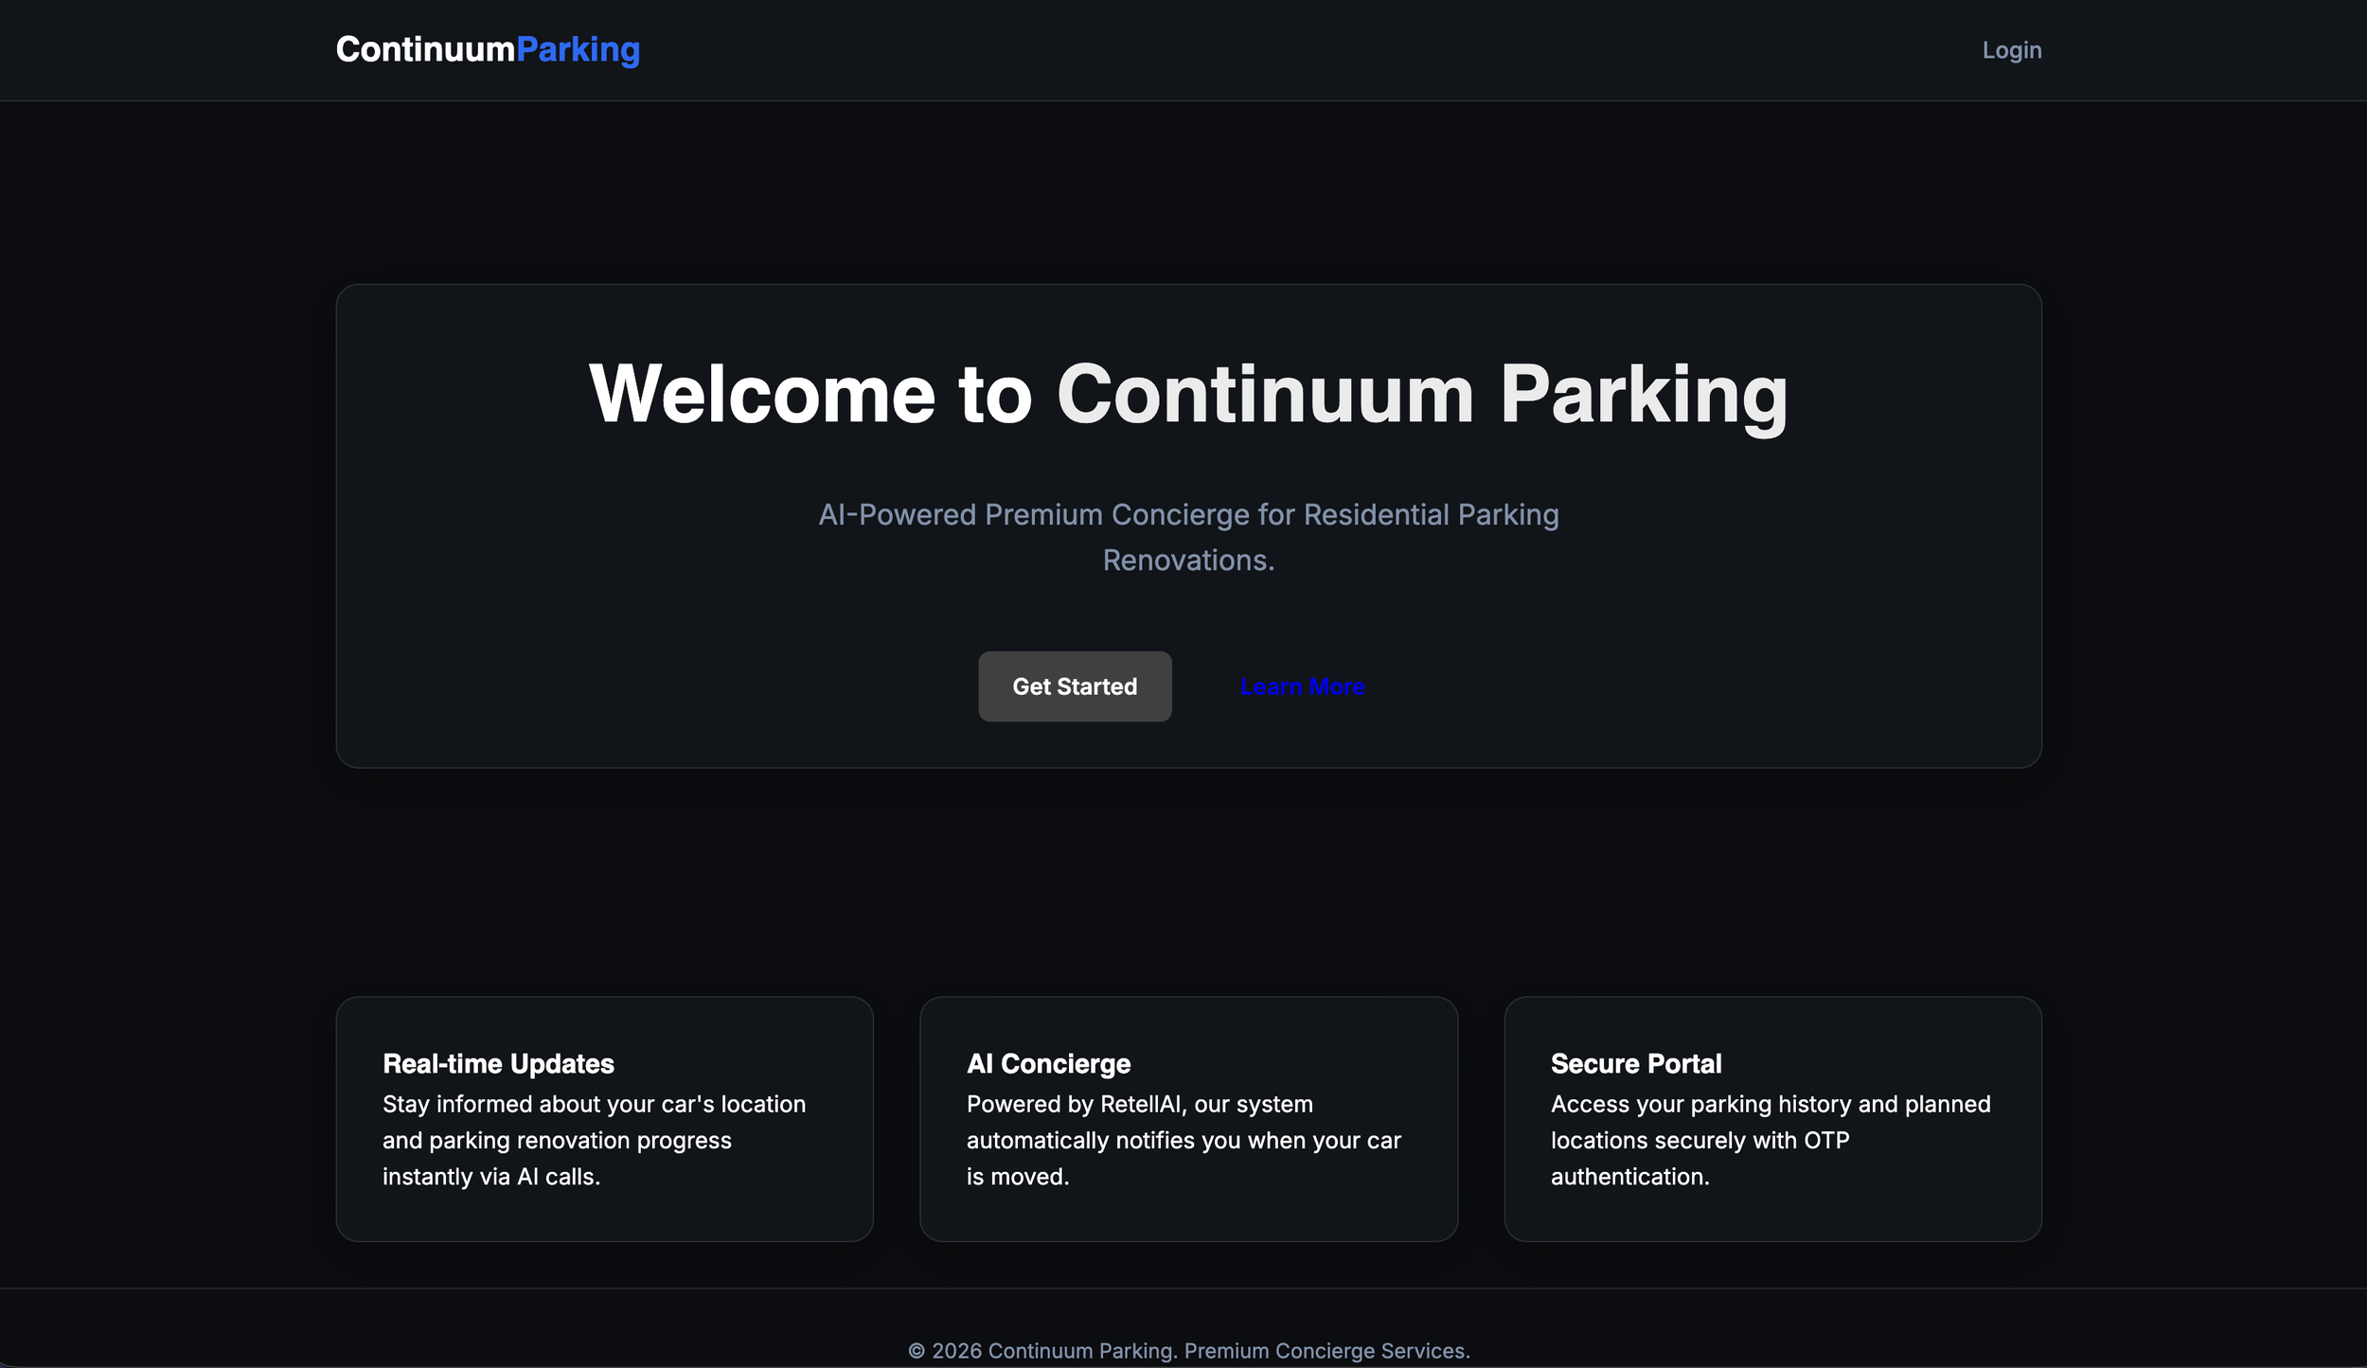Click "is moved." text in AI Concierge card
The height and width of the screenshot is (1368, 2367).
[x=1017, y=1177]
